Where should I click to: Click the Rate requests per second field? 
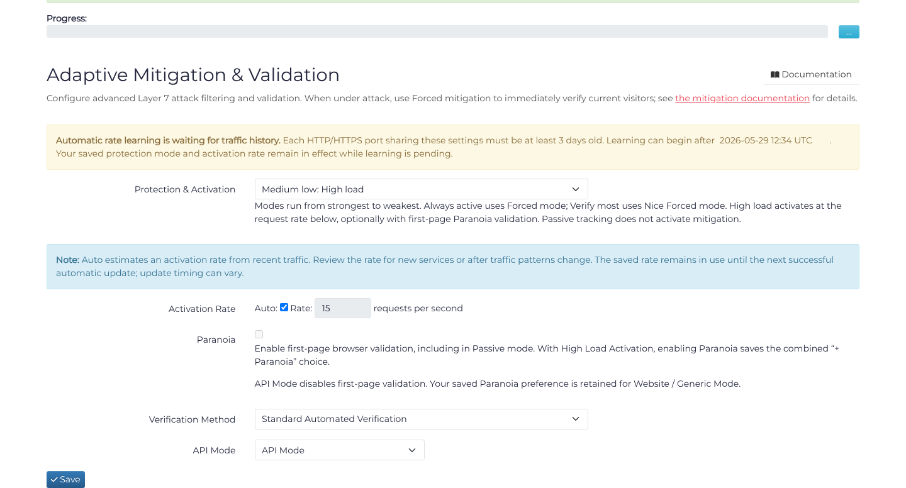pos(343,308)
